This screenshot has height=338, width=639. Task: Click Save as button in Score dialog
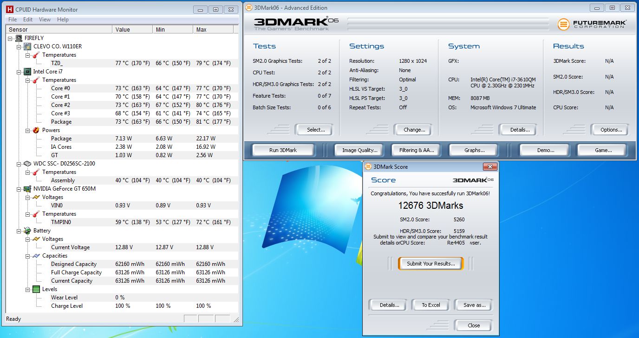pyautogui.click(x=474, y=305)
